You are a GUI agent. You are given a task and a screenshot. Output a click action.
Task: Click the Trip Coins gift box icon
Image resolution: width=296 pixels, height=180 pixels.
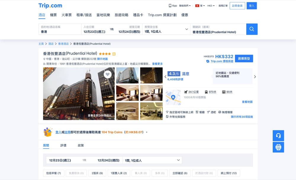[48, 132]
